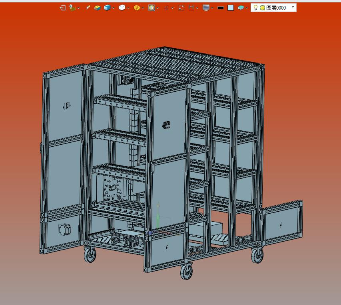
Task: Expand the blue shaded cube dropdown arrow
Action: 113,8
